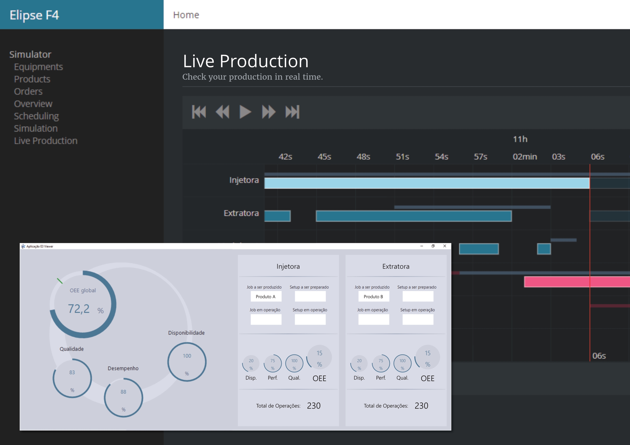This screenshot has height=445, width=630.
Task: Click the 45s tick label
Action: coord(324,157)
